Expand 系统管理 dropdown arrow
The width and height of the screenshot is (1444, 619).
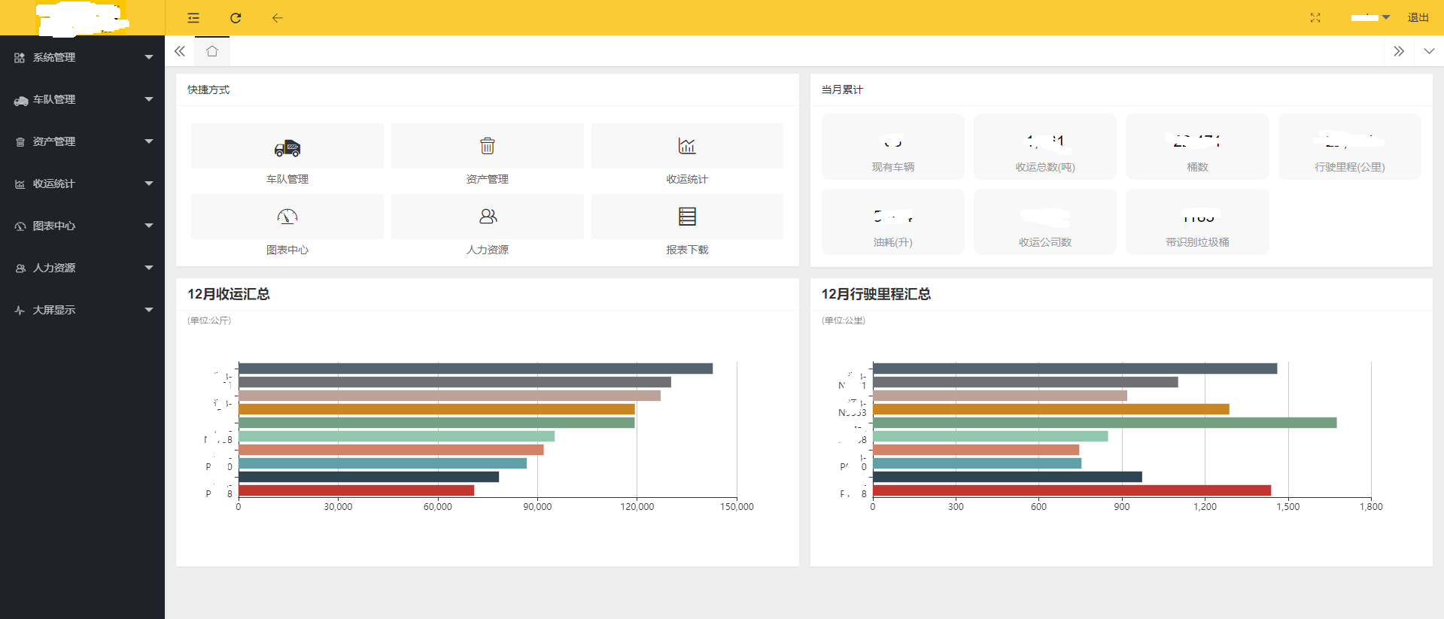click(149, 57)
